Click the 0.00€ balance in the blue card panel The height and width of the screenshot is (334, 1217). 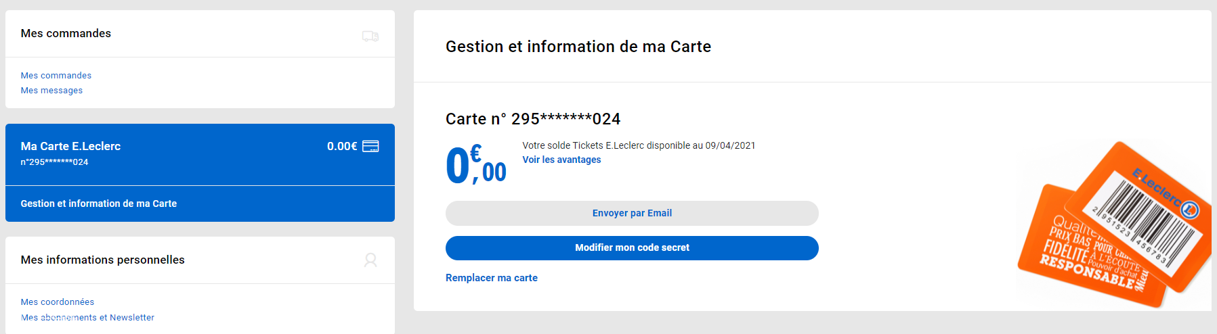(x=342, y=146)
